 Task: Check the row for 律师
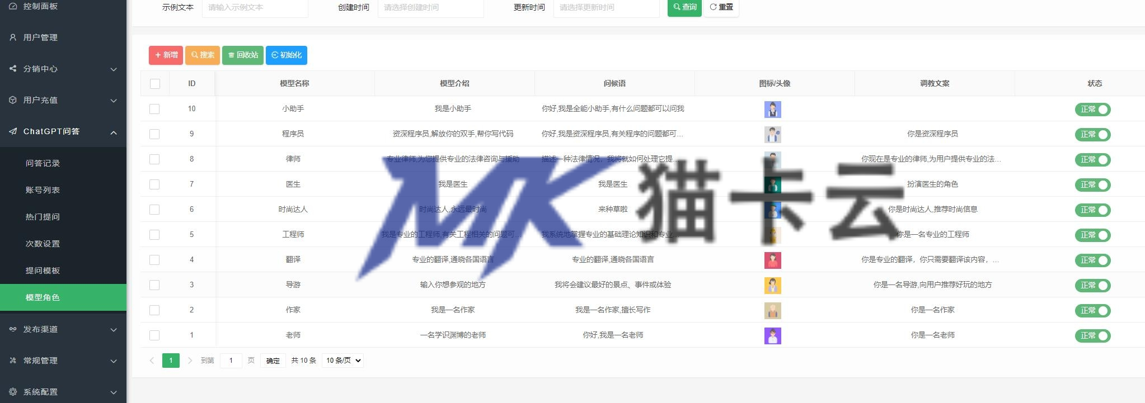point(154,159)
